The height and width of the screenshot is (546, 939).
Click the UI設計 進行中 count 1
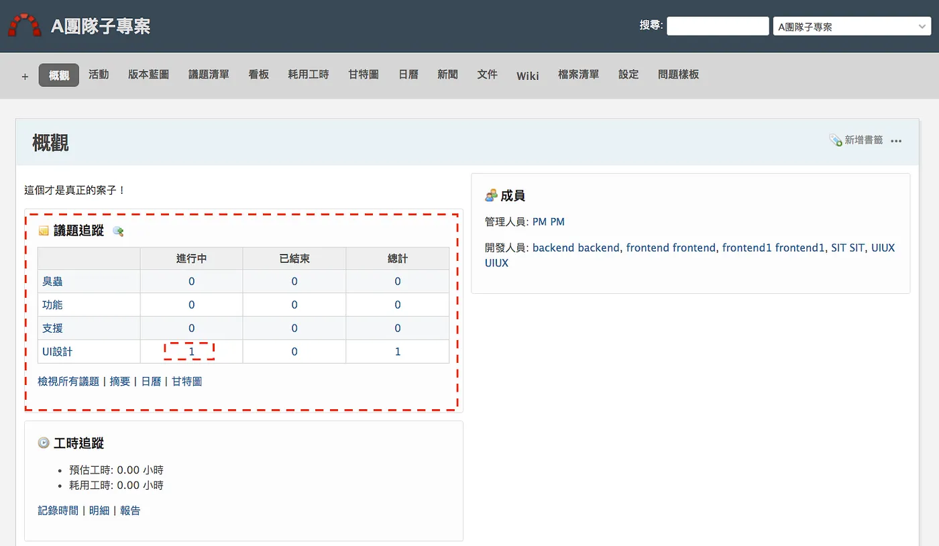[x=191, y=351]
